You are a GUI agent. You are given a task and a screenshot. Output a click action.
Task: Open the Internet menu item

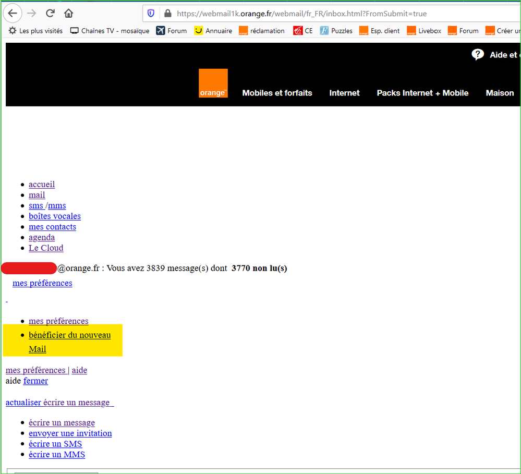pyautogui.click(x=344, y=93)
